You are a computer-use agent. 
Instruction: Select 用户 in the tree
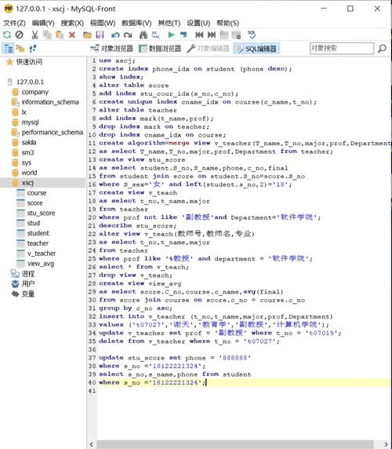(28, 284)
